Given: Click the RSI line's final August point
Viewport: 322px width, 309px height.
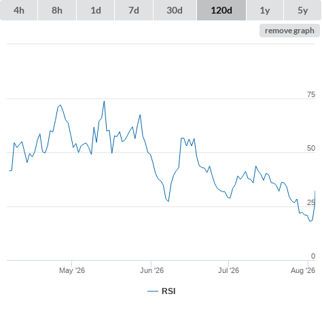Looking at the screenshot, I should 315,191.
